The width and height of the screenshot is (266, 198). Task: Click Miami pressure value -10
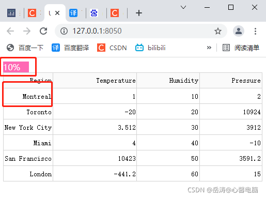231,143
